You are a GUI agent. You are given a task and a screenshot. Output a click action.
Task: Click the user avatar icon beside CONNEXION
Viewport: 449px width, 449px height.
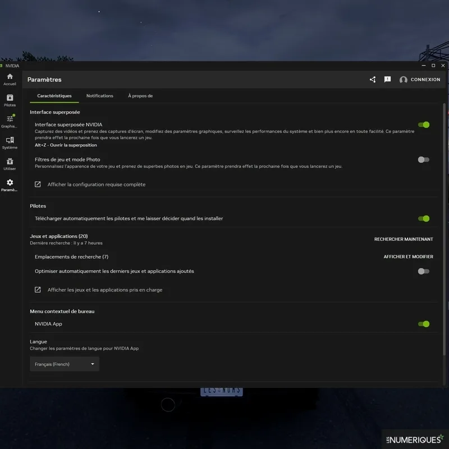tap(403, 80)
